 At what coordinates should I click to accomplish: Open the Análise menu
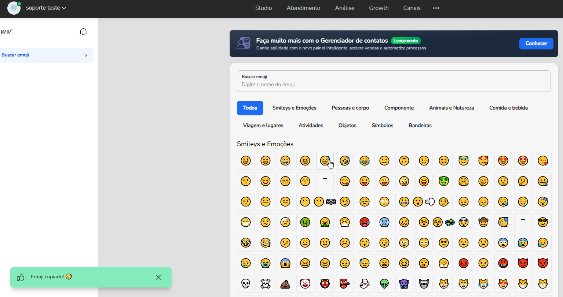pyautogui.click(x=345, y=8)
